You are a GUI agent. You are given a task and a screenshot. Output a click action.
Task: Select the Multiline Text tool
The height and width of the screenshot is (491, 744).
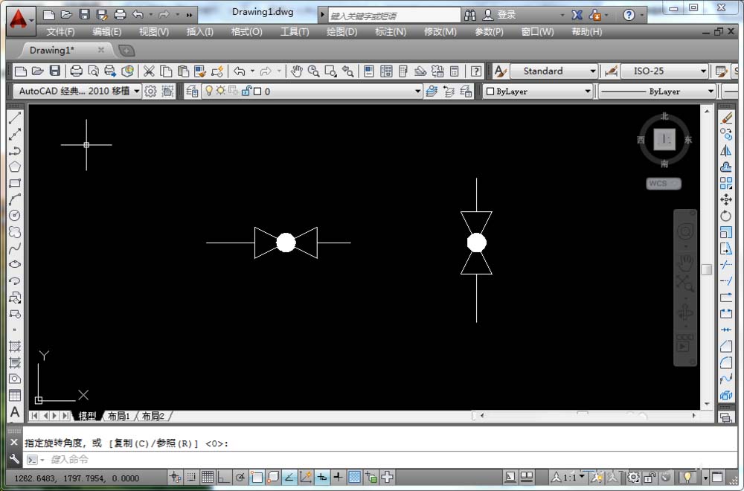tap(15, 412)
